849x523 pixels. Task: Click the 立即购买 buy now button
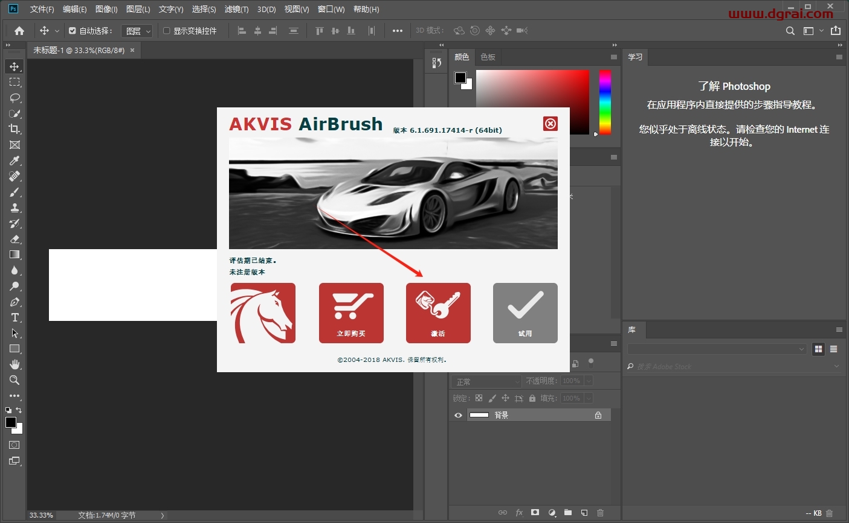pos(351,313)
